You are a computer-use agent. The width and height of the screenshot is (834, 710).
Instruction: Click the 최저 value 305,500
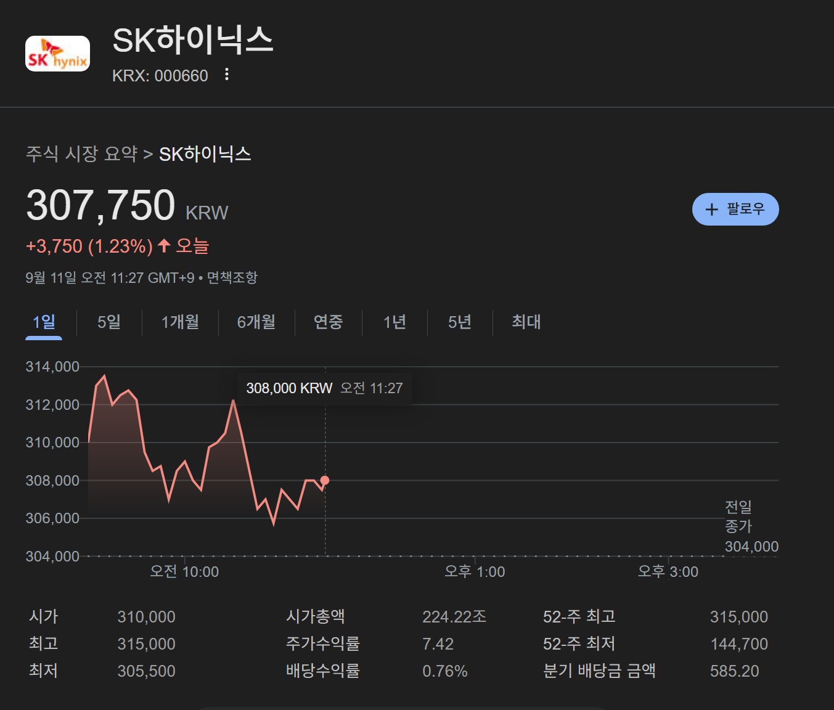147,671
